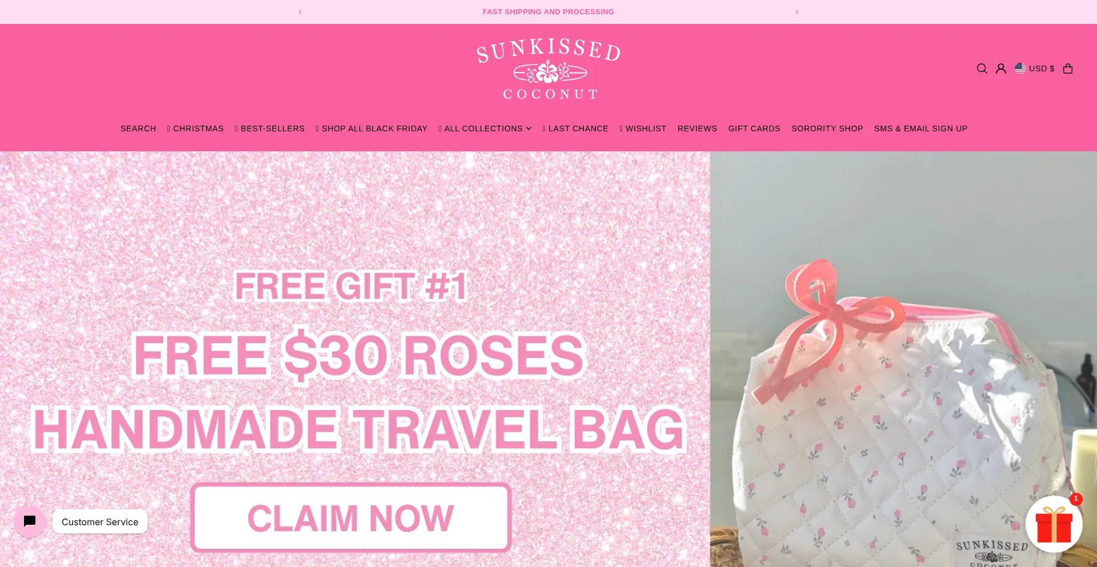Screen dimensions: 1097x567
Task: Open the Last Chance menu item
Action: 575,128
